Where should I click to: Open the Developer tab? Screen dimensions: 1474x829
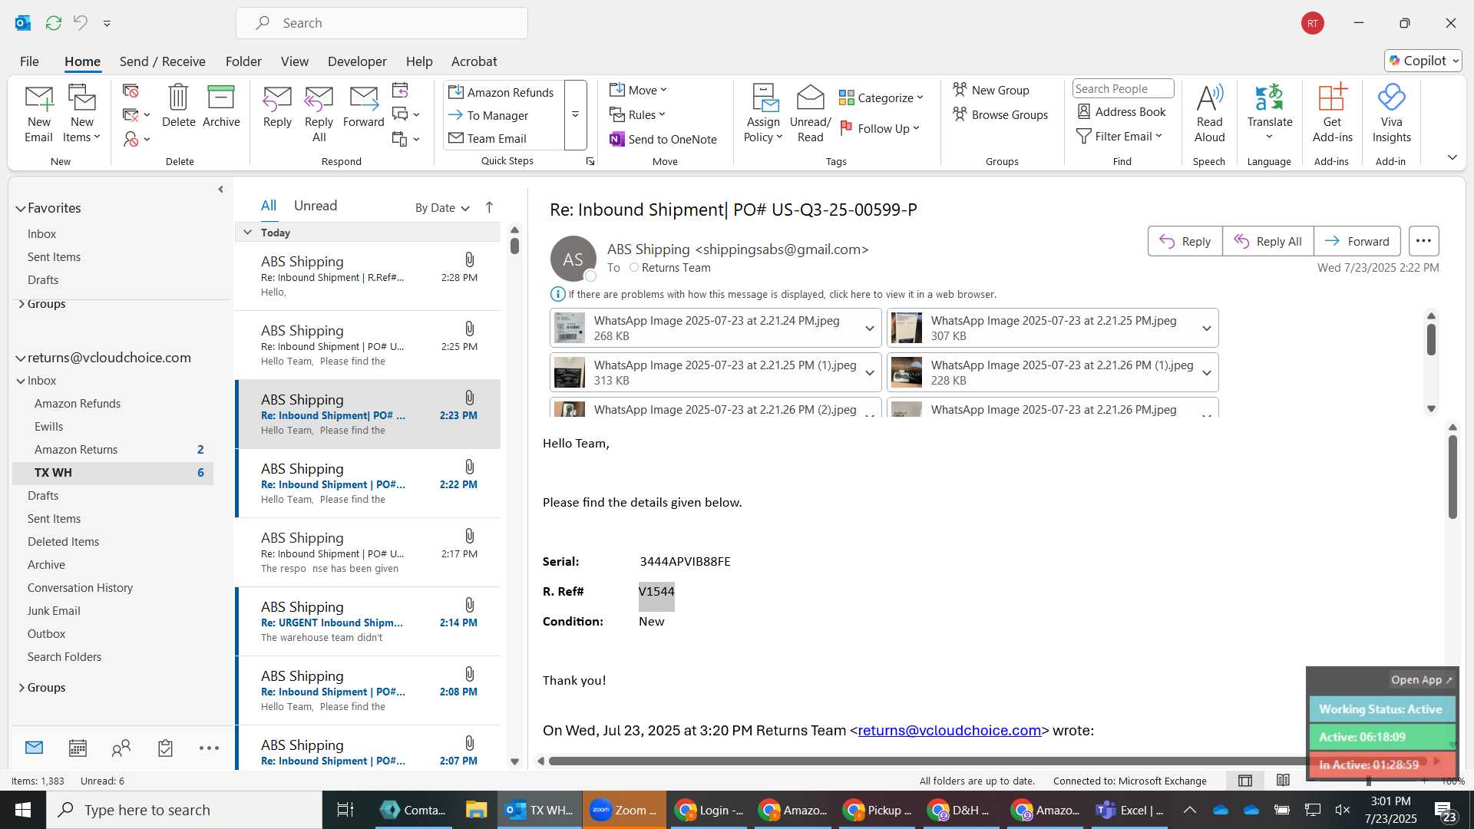[x=357, y=61]
